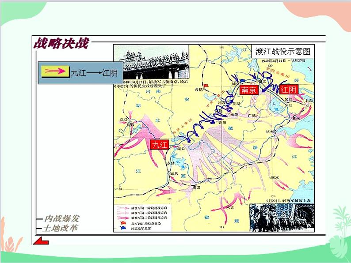Click the 合肥 city label
This screenshot has height=263, width=351.
click(198, 90)
